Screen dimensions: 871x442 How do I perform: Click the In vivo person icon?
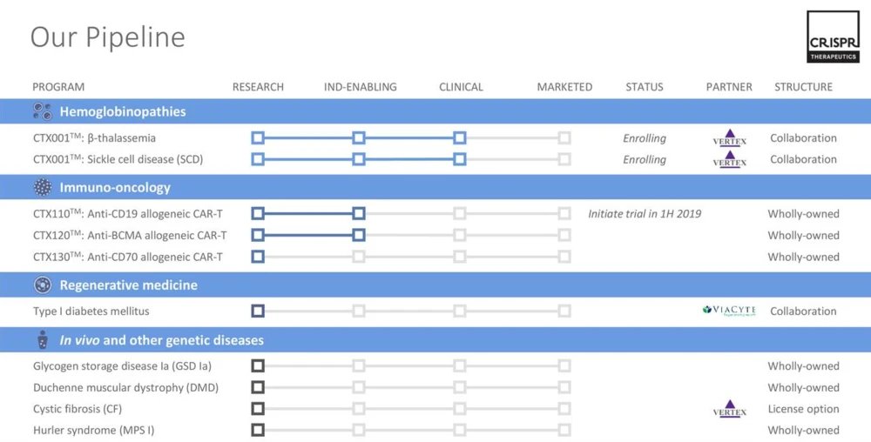click(42, 340)
